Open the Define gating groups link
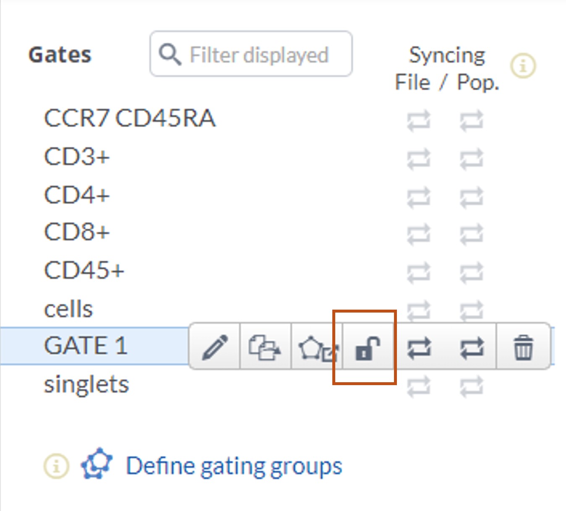Image resolution: width=566 pixels, height=511 pixels. tap(234, 466)
